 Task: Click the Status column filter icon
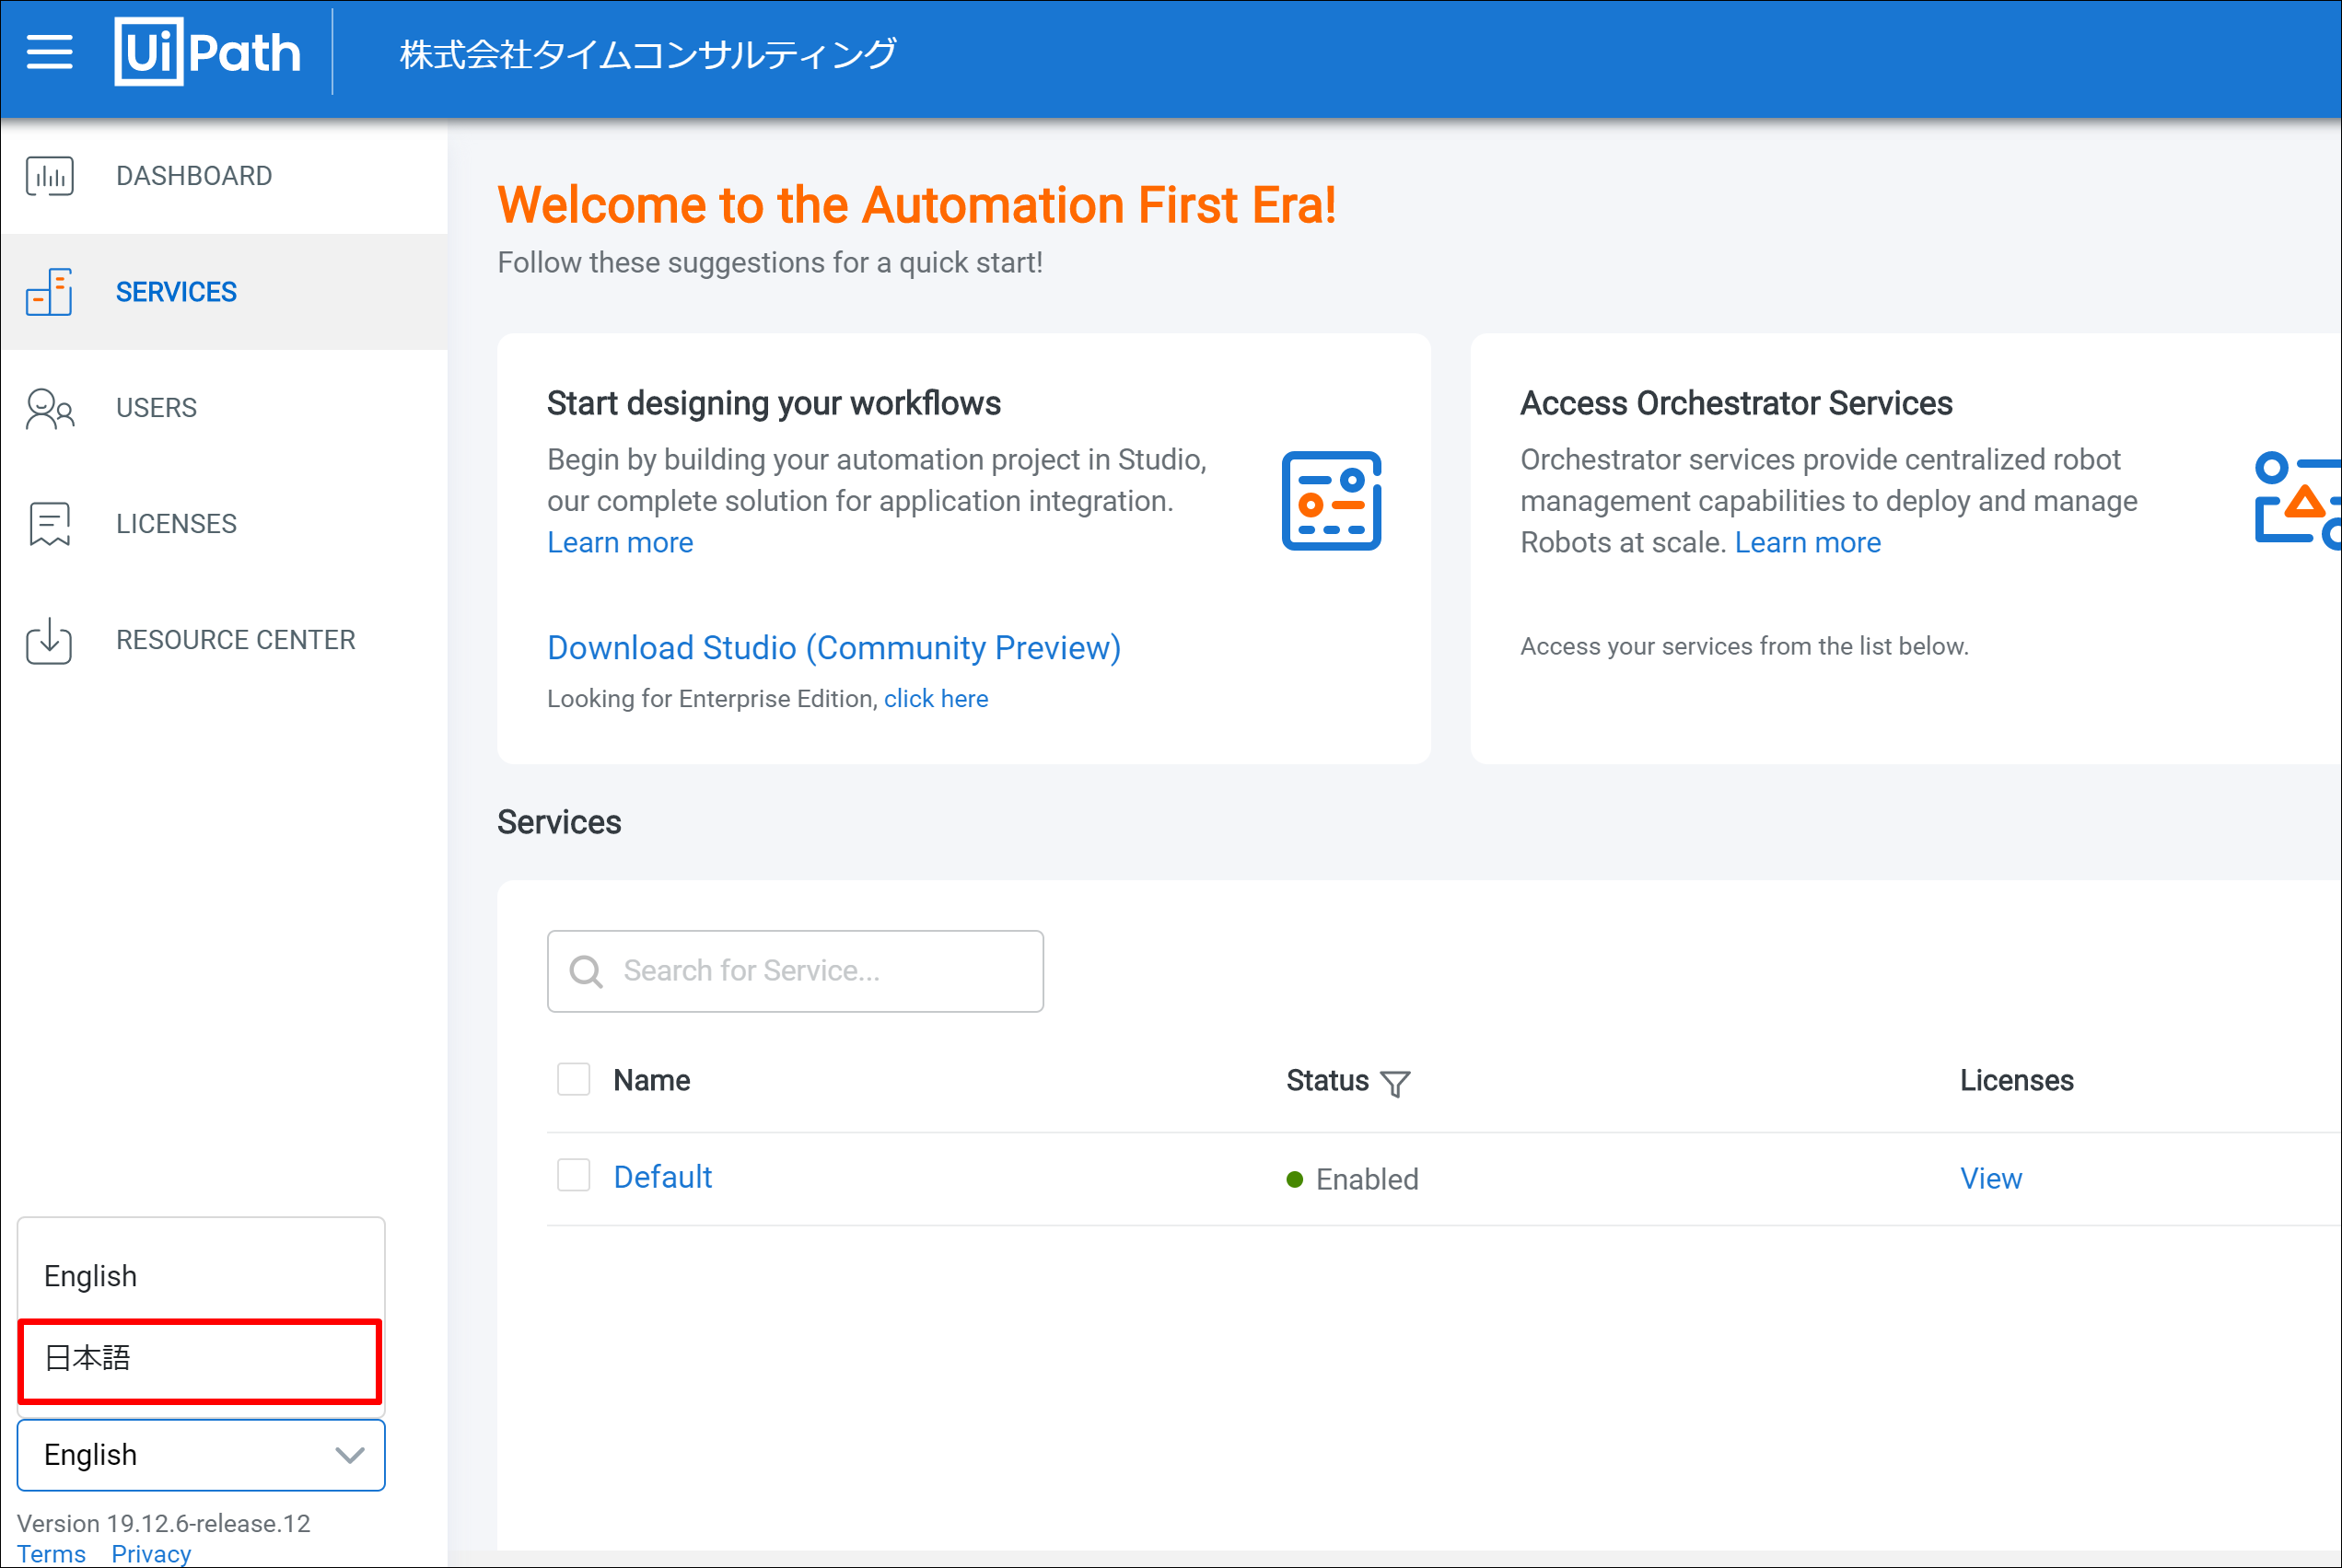point(1394,1083)
